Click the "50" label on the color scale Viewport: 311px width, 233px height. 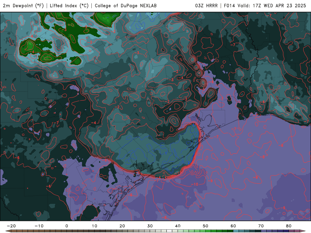206,226
